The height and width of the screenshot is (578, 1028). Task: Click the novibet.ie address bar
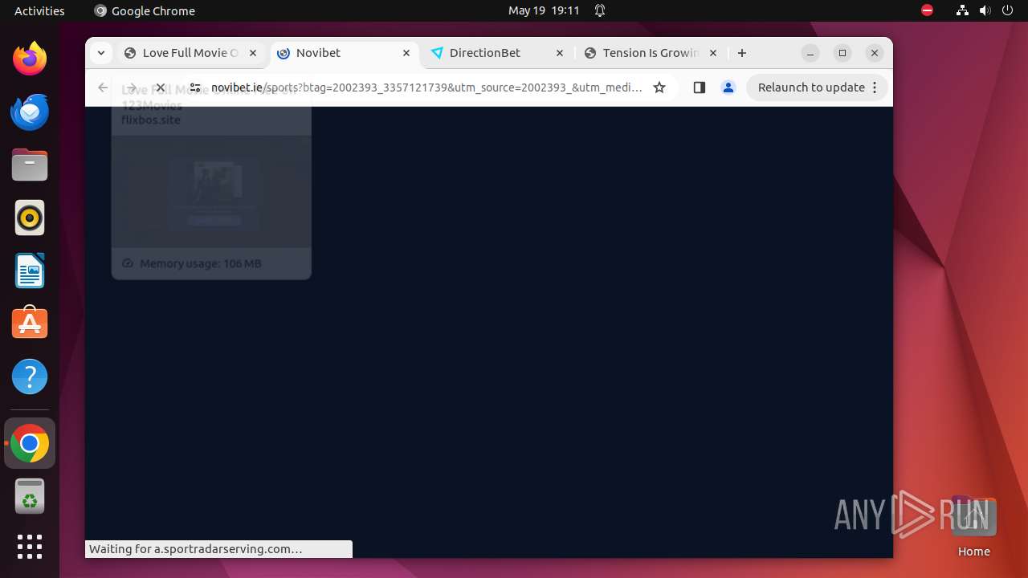(426, 88)
